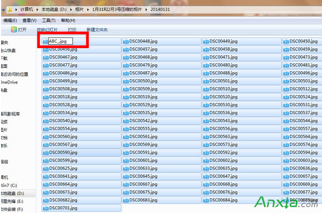Select file DSC00645.jpg
Image resolution: width=322 pixels, height=213 pixels.
[162, 177]
